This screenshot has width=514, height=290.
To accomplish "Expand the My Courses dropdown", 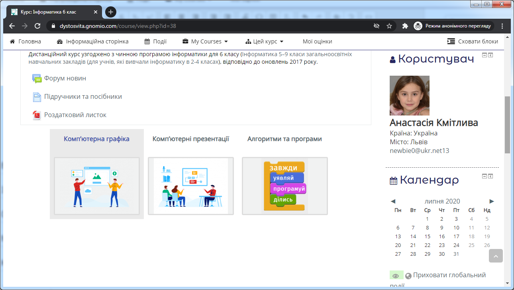I will [x=205, y=41].
